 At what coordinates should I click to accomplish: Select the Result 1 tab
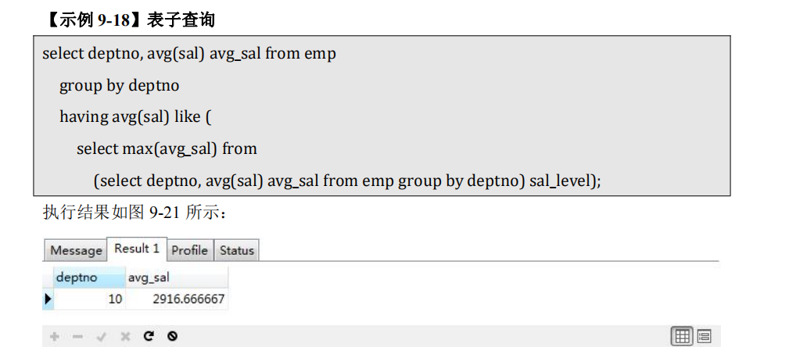point(137,249)
